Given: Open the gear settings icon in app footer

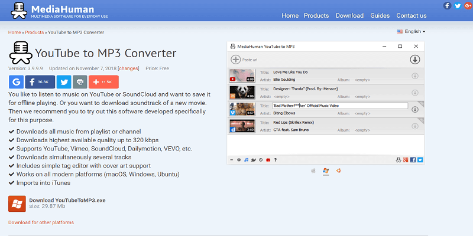Looking at the screenshot, I should 239,160.
